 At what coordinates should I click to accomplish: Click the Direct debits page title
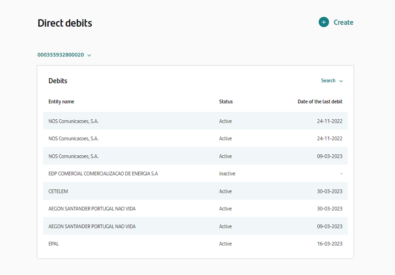(65, 23)
